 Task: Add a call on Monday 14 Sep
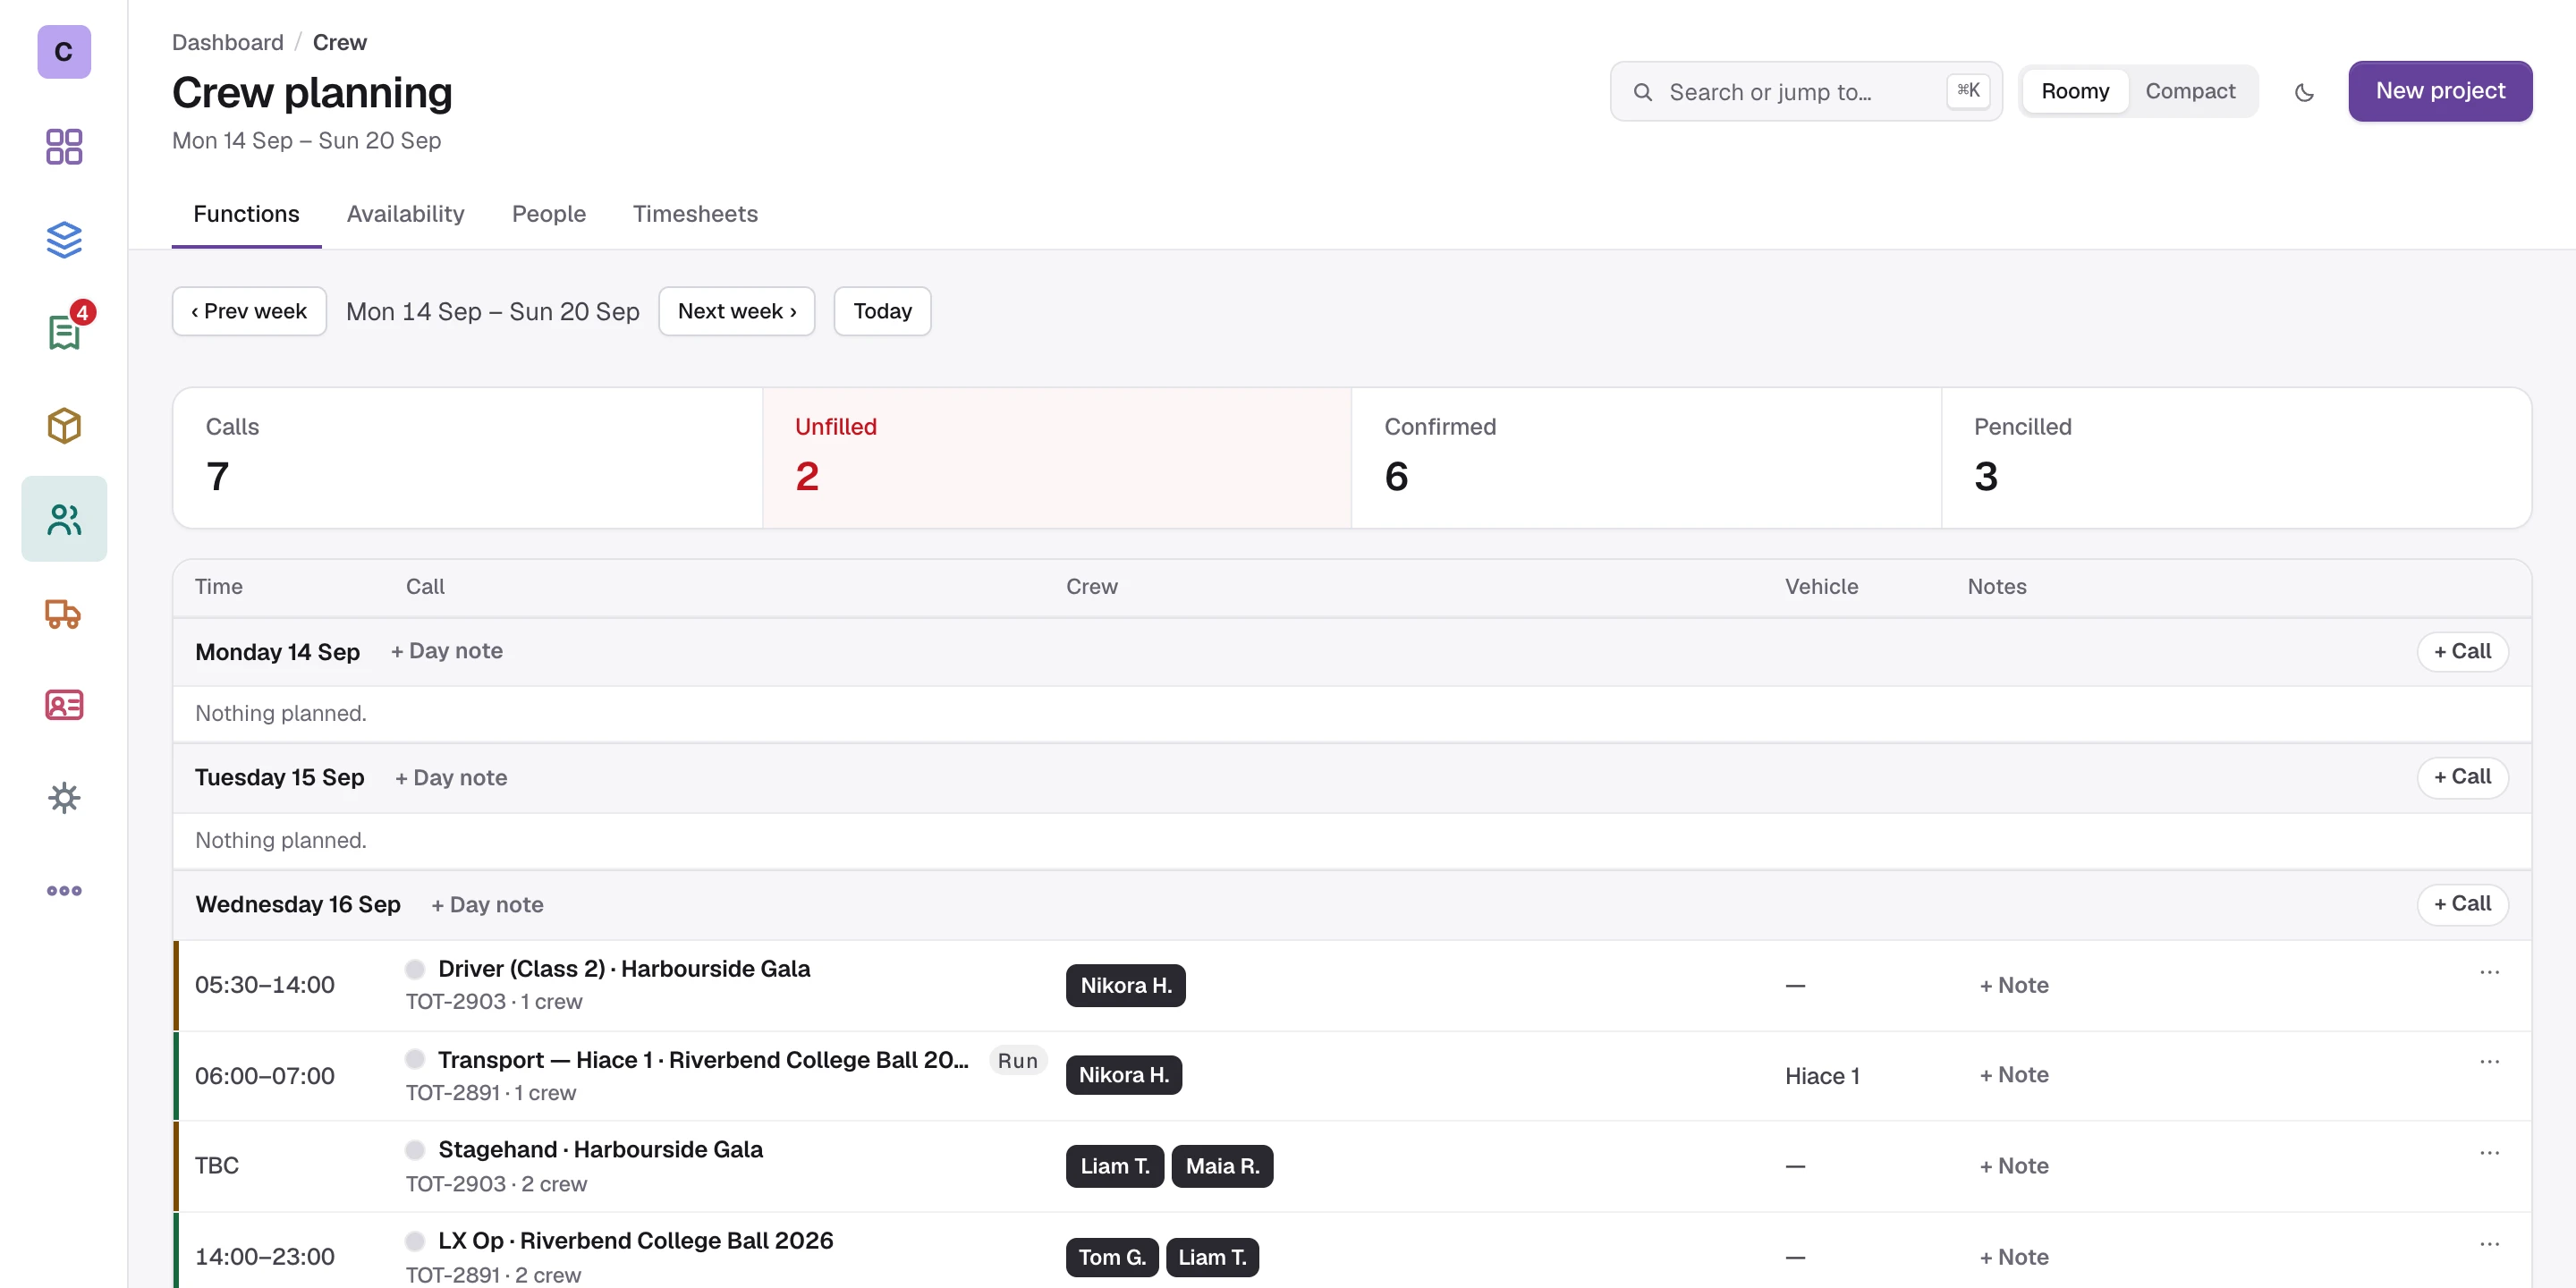pyautogui.click(x=2462, y=651)
